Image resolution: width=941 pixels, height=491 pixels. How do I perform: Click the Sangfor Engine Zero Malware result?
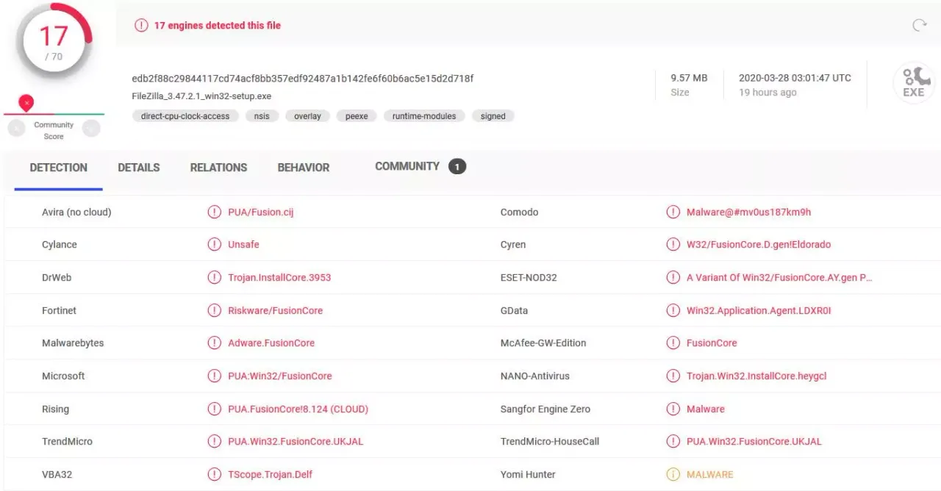pyautogui.click(x=706, y=409)
